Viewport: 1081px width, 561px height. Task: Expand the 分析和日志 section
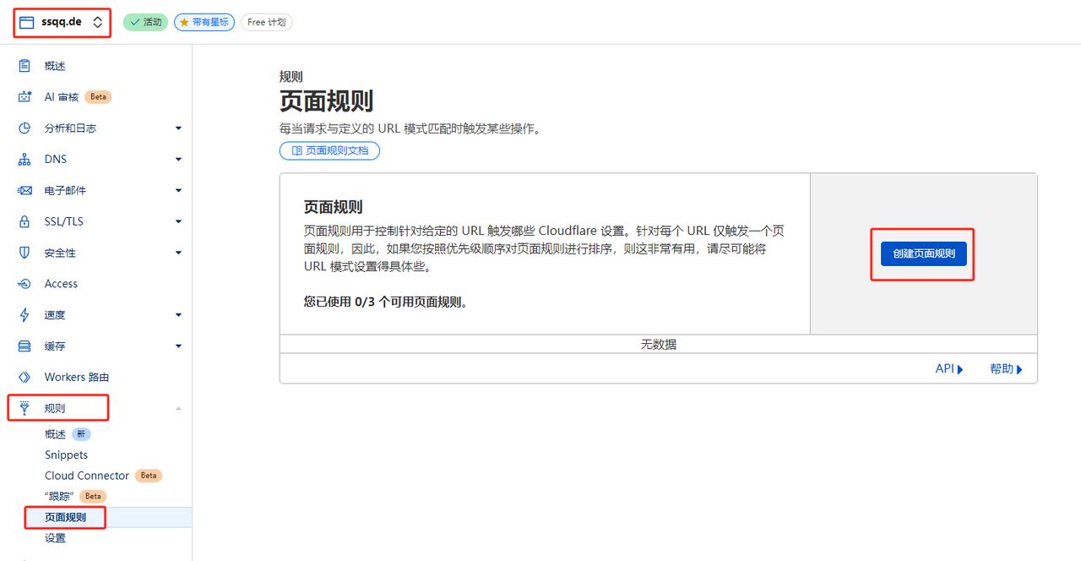pyautogui.click(x=178, y=128)
